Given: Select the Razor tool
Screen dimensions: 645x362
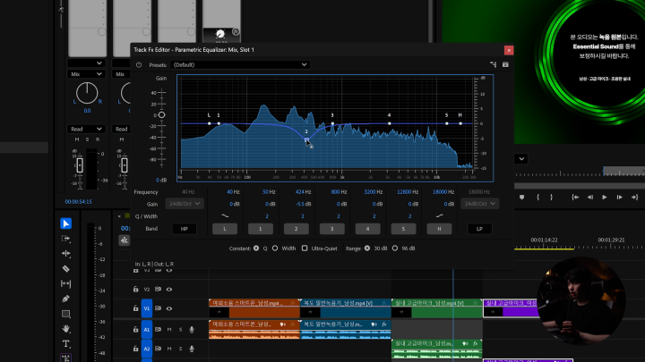Looking at the screenshot, I should click(65, 268).
